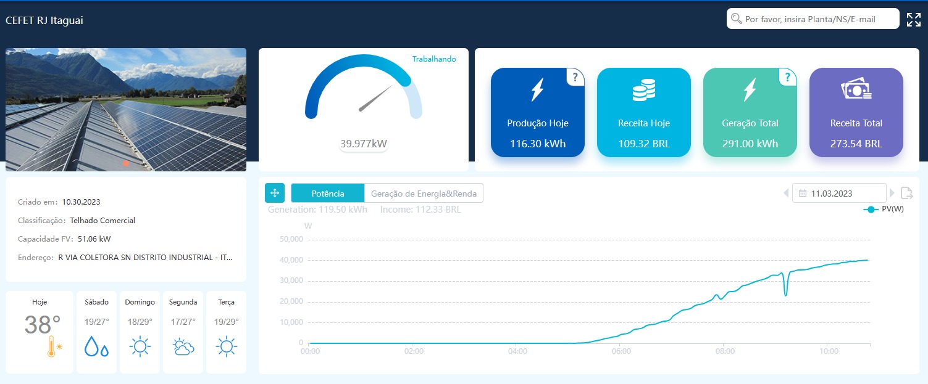Click the chart move/pan icon button
Screen dimensions: 928x384
point(275,193)
